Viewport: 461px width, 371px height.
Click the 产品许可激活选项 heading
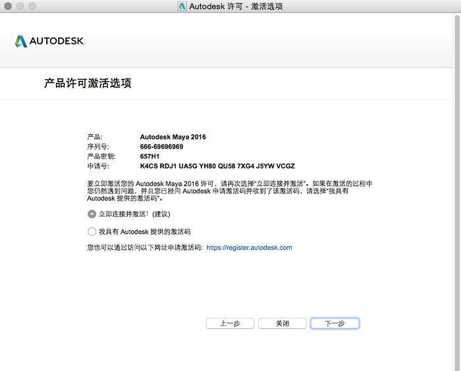(x=88, y=83)
